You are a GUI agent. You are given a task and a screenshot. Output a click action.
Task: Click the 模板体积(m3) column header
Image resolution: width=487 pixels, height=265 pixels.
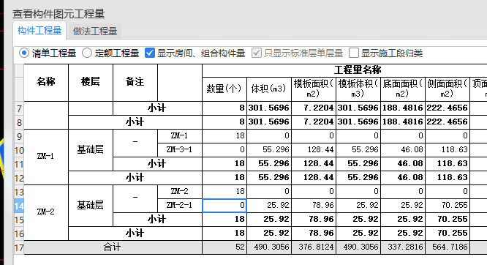(358, 89)
